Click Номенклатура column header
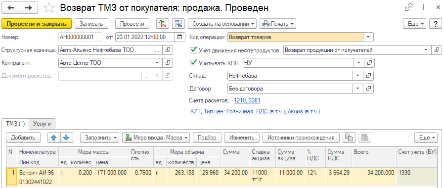This screenshot has height=188, width=444. point(38,152)
